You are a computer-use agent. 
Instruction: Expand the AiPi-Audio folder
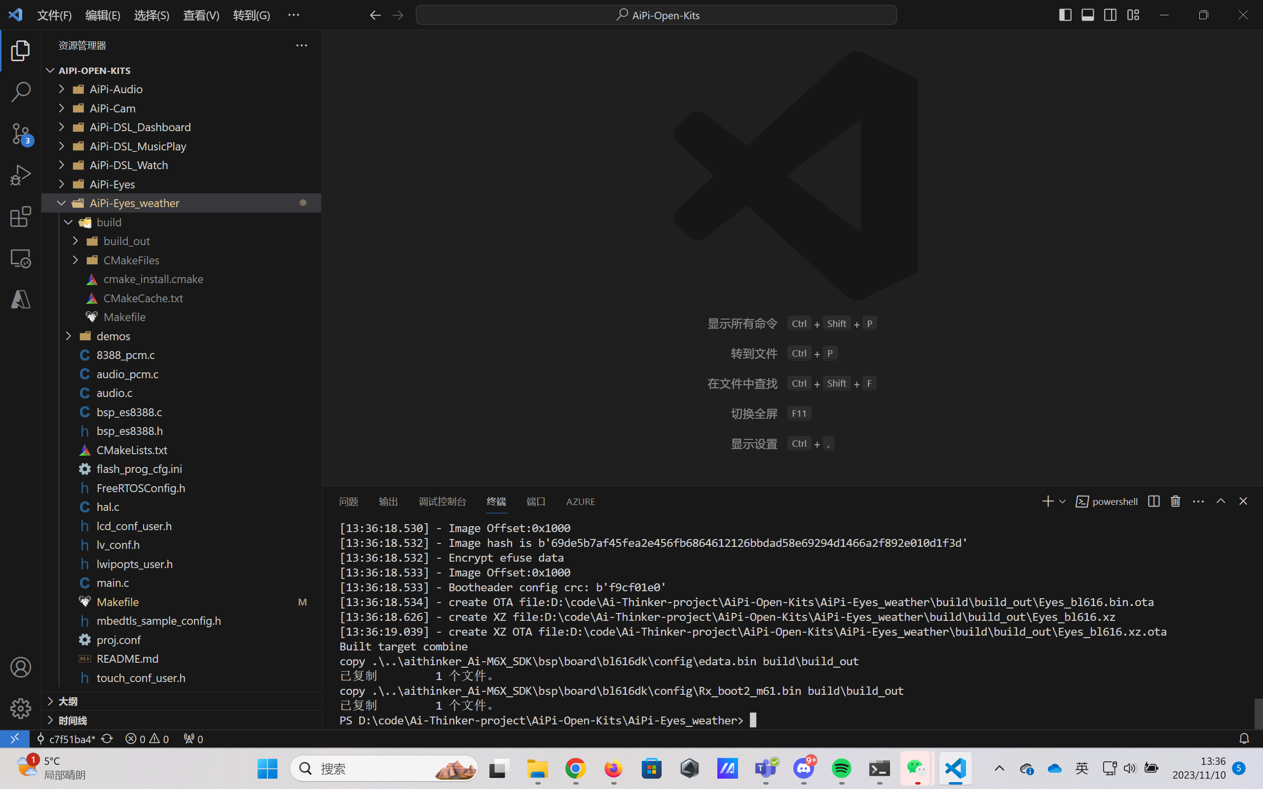click(x=61, y=89)
